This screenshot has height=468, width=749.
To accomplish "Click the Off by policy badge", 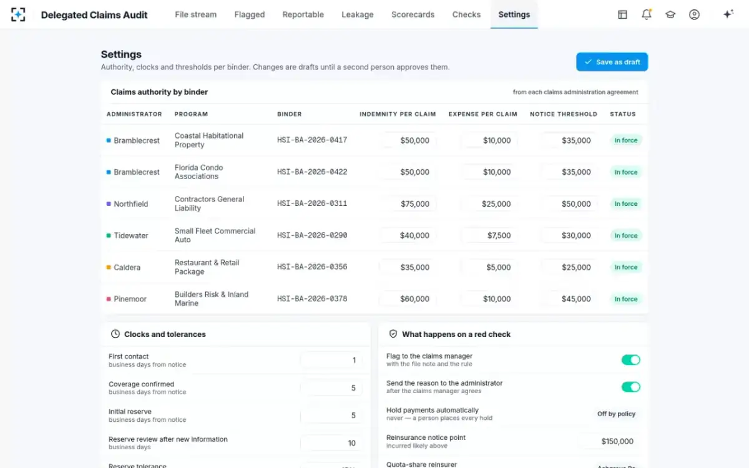I will [616, 414].
